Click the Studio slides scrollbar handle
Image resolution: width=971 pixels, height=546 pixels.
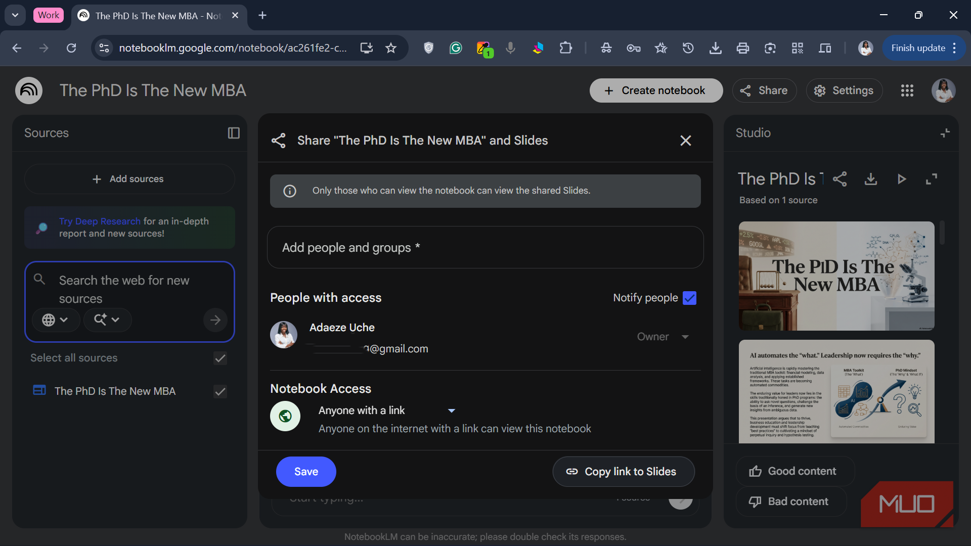click(942, 233)
